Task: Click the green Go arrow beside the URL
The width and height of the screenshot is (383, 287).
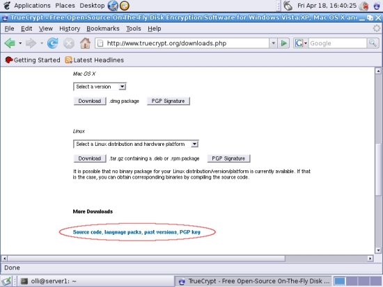Action: [283, 43]
